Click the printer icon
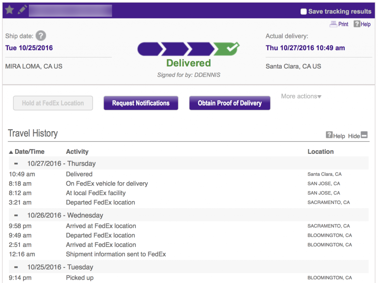The image size is (378, 283). tap(333, 24)
